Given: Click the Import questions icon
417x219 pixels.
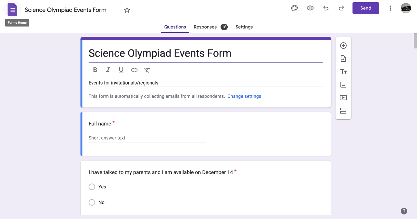Looking at the screenshot, I should coord(343,59).
